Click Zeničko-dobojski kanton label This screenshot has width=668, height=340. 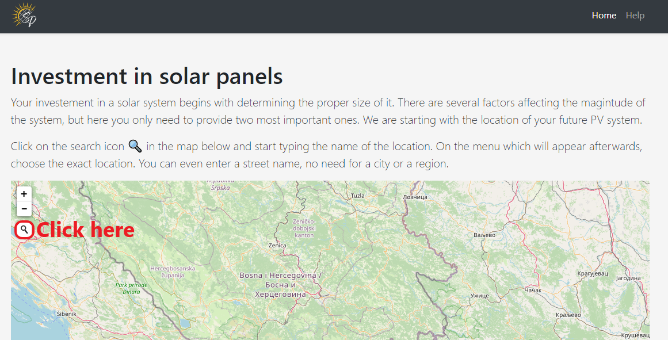(304, 228)
